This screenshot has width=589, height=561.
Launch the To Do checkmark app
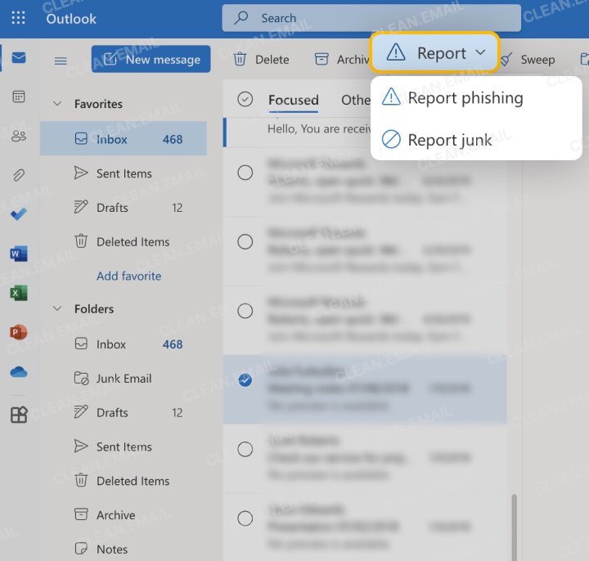click(19, 214)
